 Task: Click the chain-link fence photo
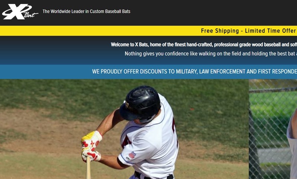click(273, 129)
